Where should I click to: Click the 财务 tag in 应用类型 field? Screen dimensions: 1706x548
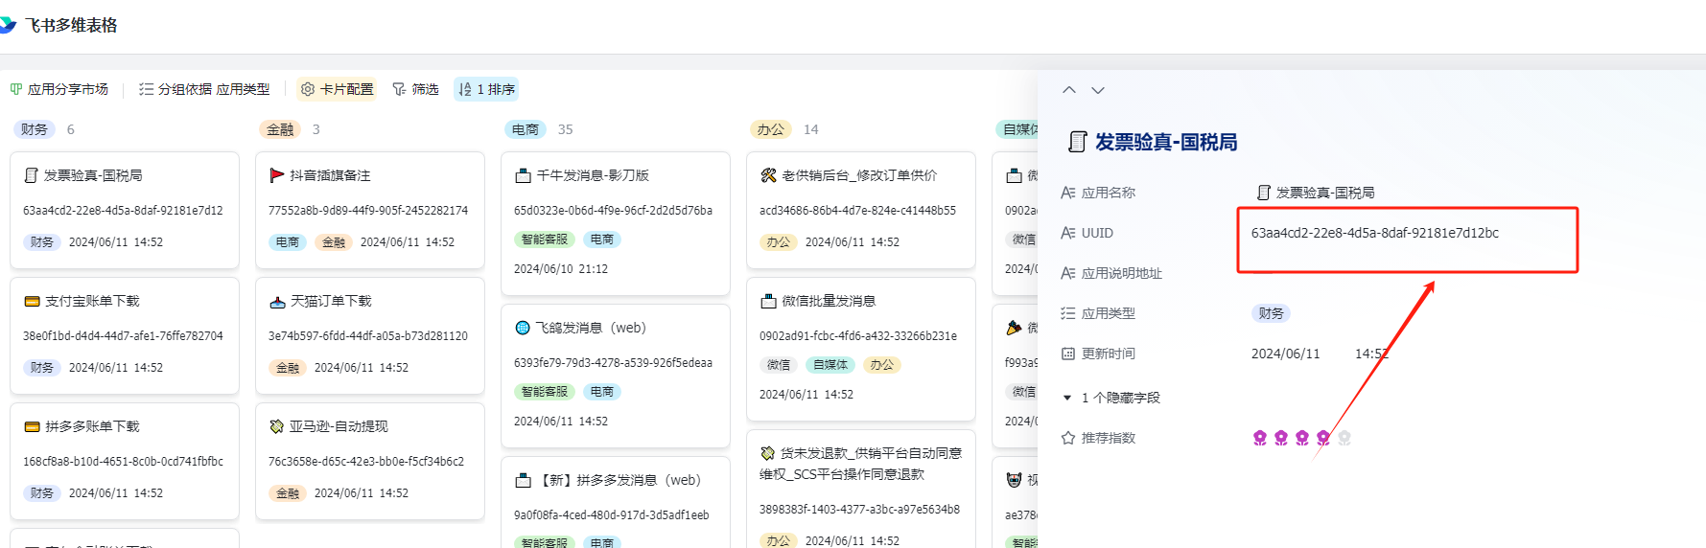pyautogui.click(x=1271, y=313)
